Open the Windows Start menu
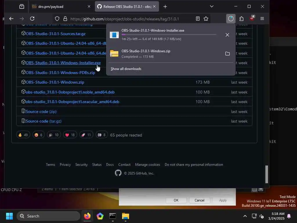 (x=9, y=216)
